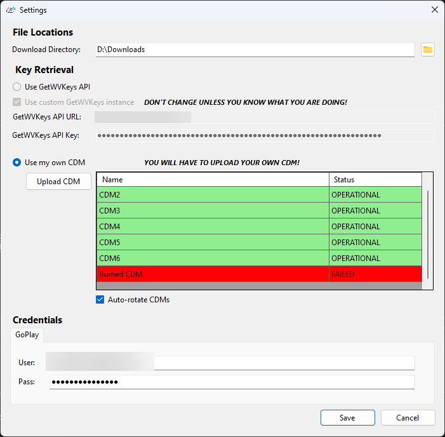Click the app icon in the Settings title bar

pyautogui.click(x=11, y=10)
